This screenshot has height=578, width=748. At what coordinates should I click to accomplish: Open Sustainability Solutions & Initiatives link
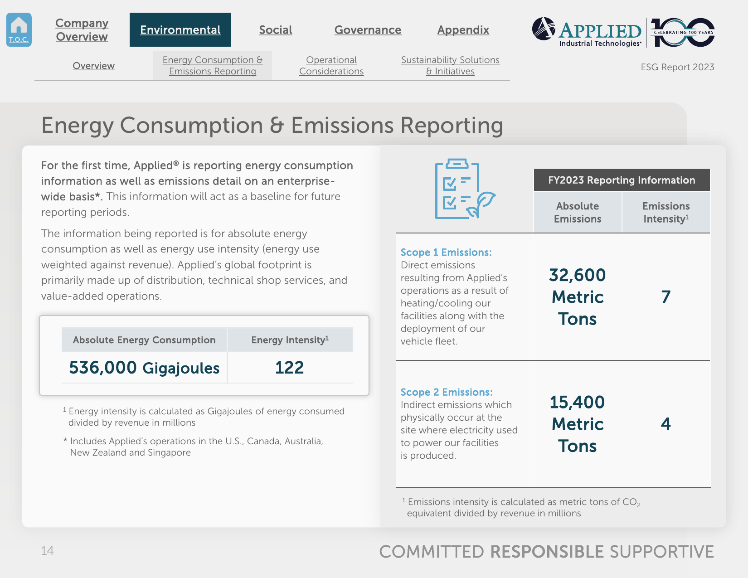pos(450,66)
